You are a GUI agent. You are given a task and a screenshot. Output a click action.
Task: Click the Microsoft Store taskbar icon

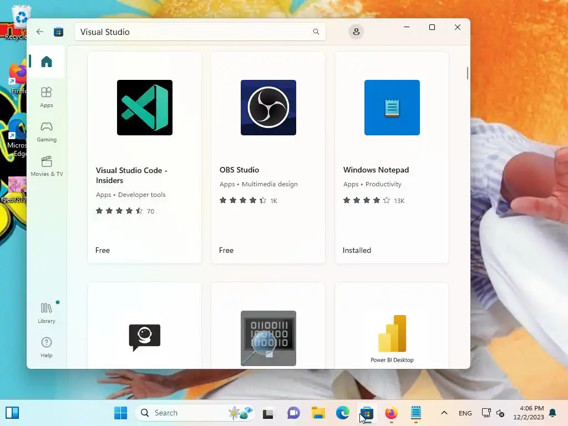367,413
